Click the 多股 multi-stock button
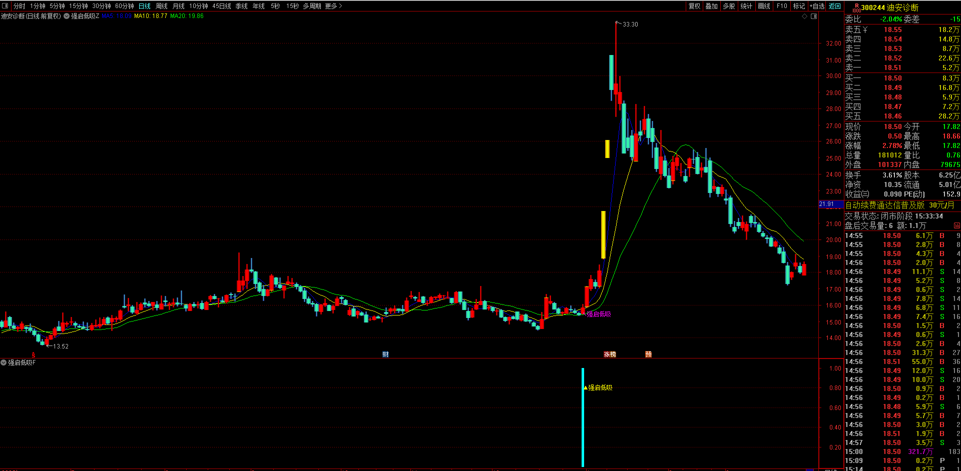This screenshot has height=471, width=961. click(729, 6)
